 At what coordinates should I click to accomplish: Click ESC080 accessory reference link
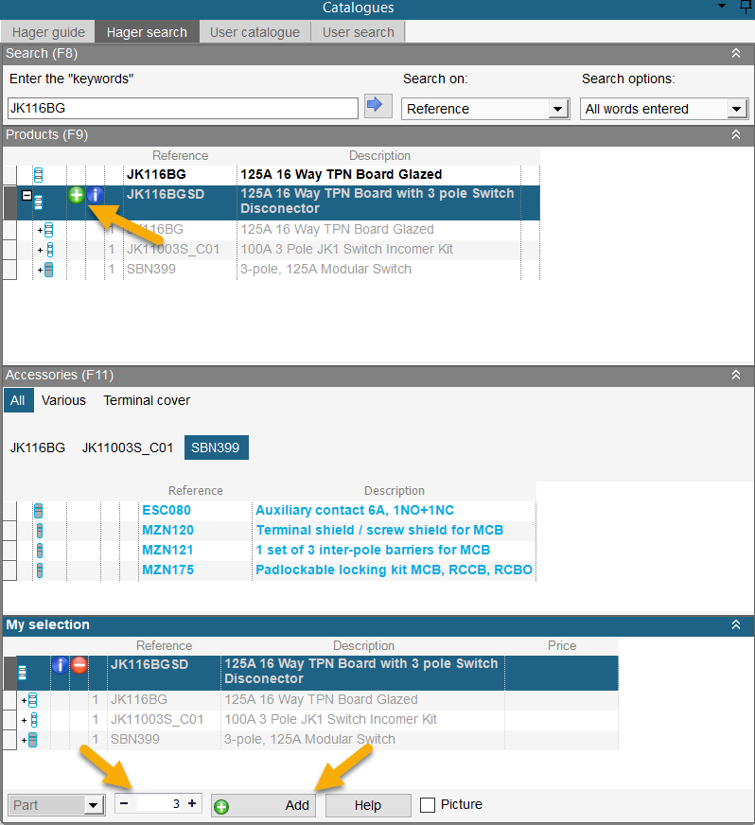[x=167, y=510]
